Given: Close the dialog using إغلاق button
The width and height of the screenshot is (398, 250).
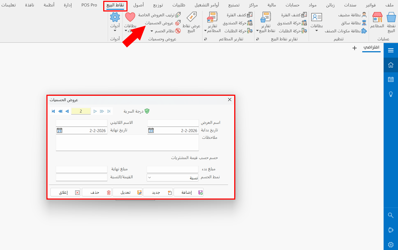Looking at the screenshot, I should pyautogui.click(x=65, y=192).
